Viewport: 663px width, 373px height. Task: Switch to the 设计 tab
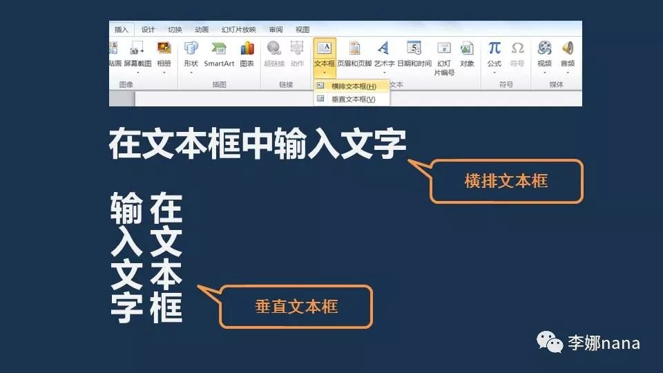[148, 30]
